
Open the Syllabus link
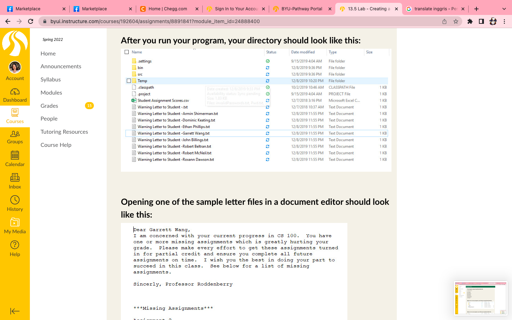(x=50, y=80)
